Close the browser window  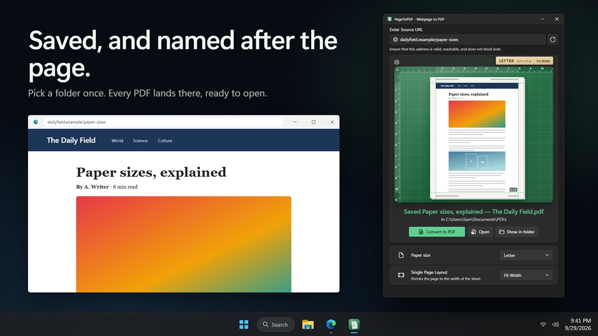332,122
